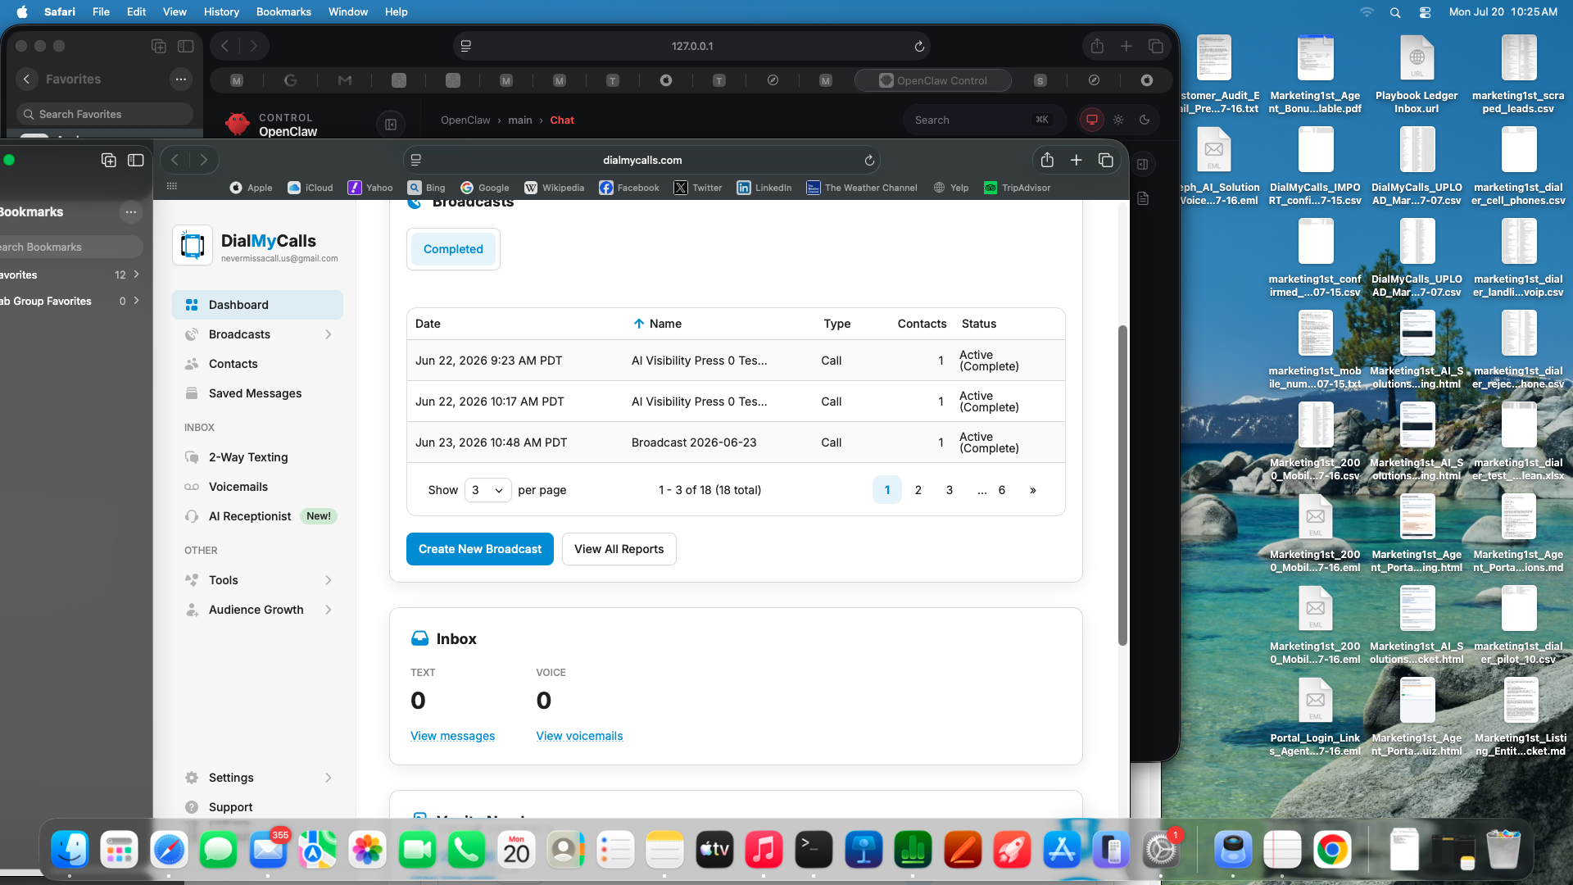Open the LinkedIn bookmark
This screenshot has height=885, width=1573.
tap(764, 188)
